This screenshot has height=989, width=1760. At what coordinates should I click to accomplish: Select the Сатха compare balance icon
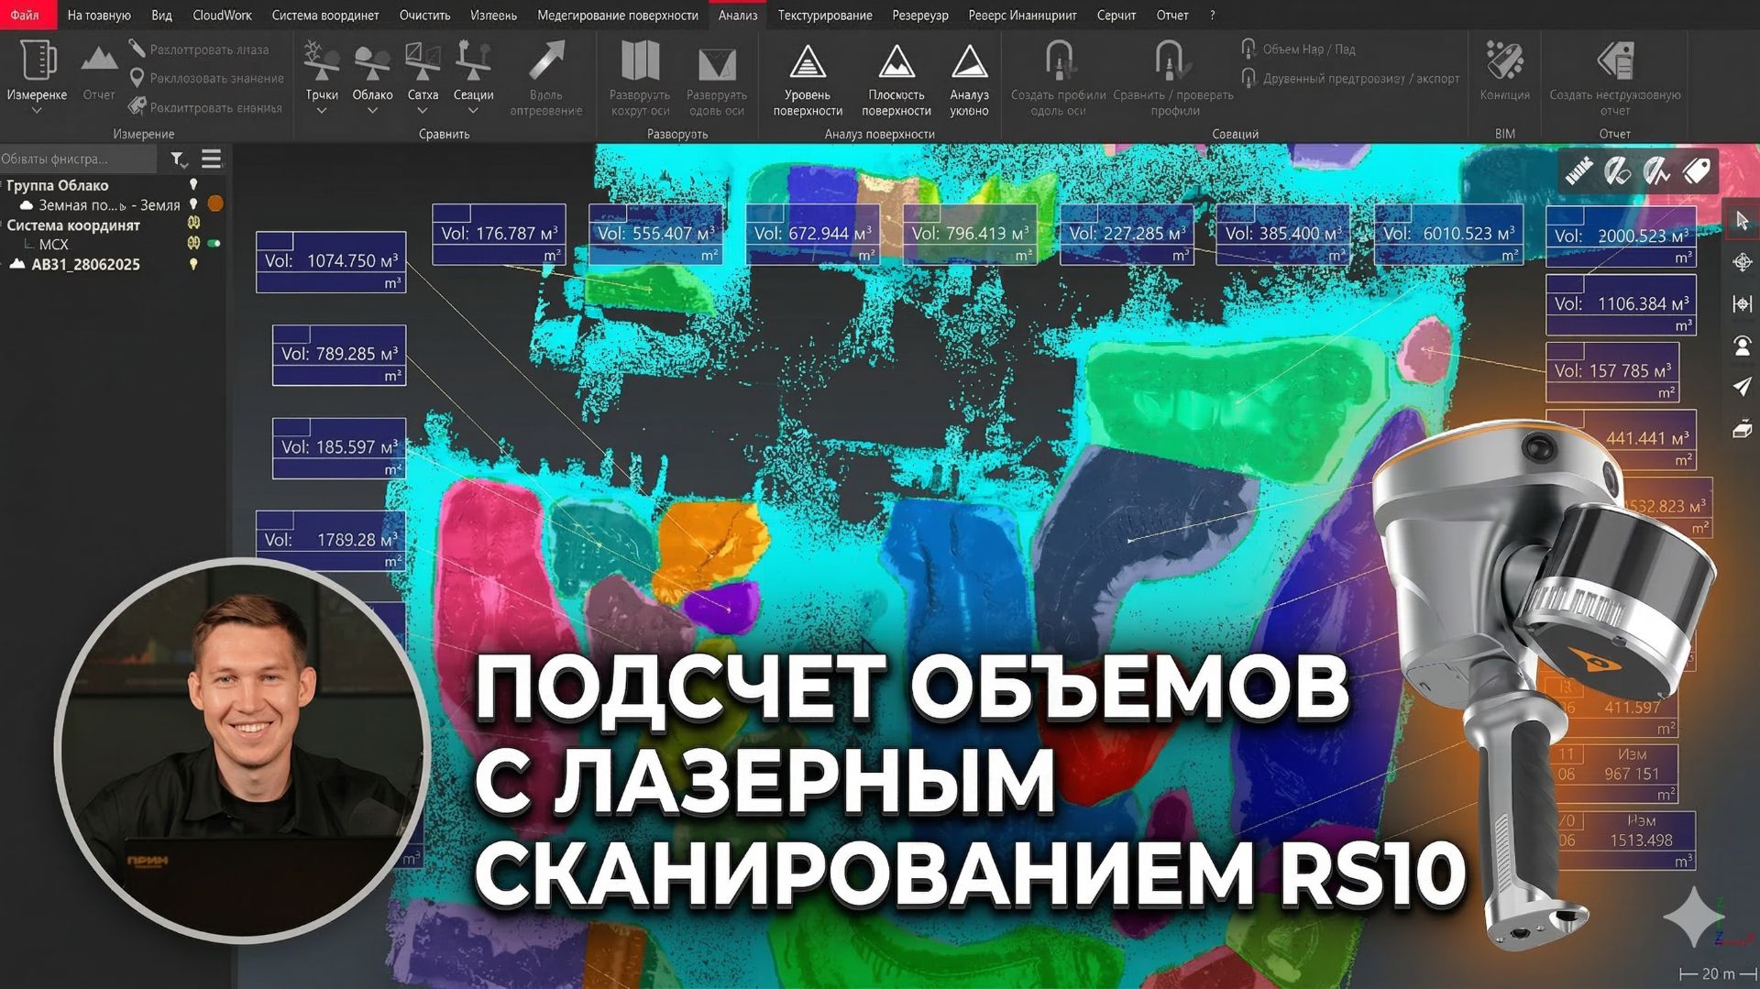[423, 60]
